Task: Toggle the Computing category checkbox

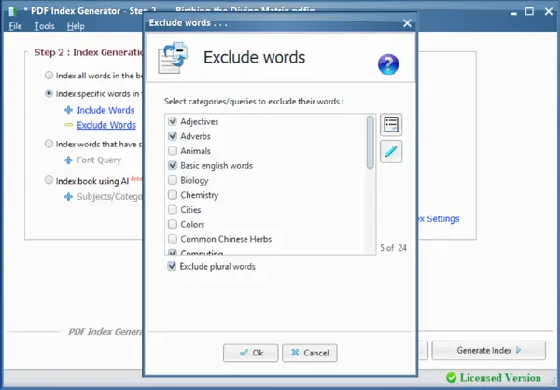Action: 173,252
